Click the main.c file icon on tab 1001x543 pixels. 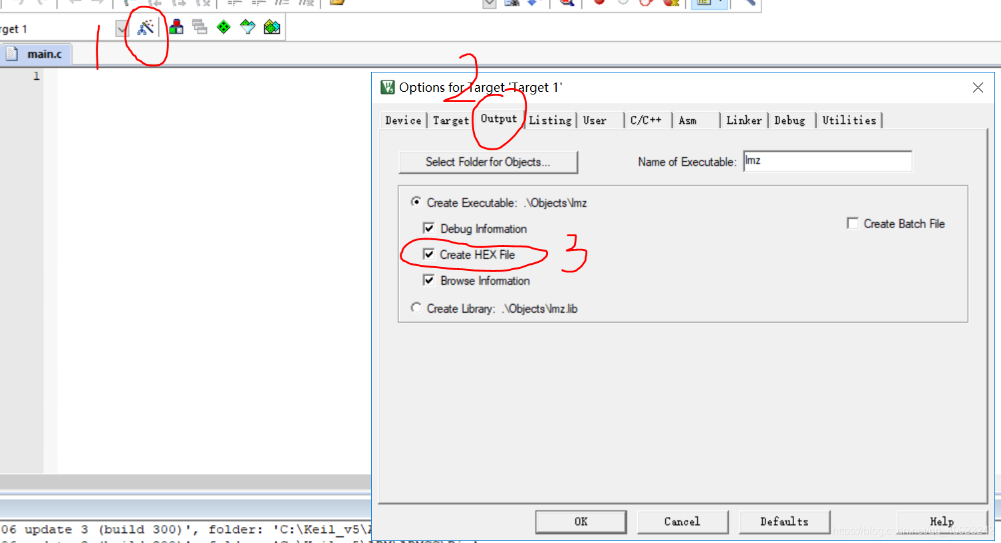click(x=11, y=54)
